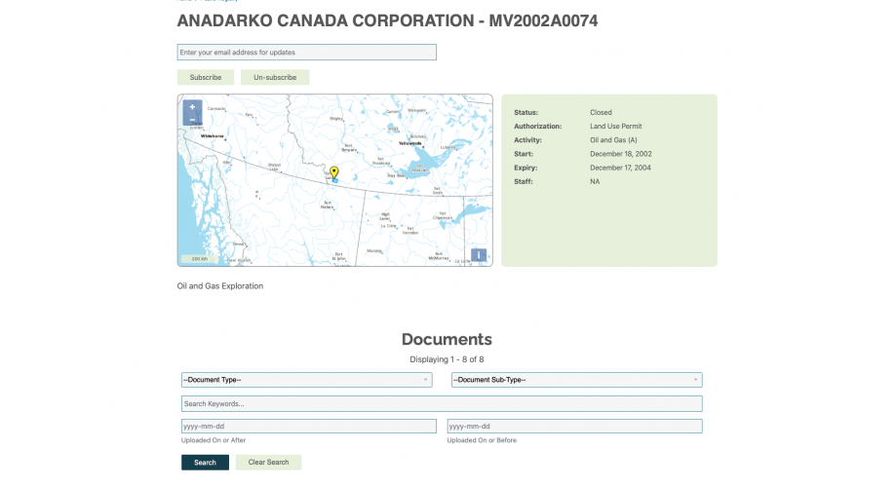
Task: Click the 200 km map scale bar
Action: [x=199, y=259]
